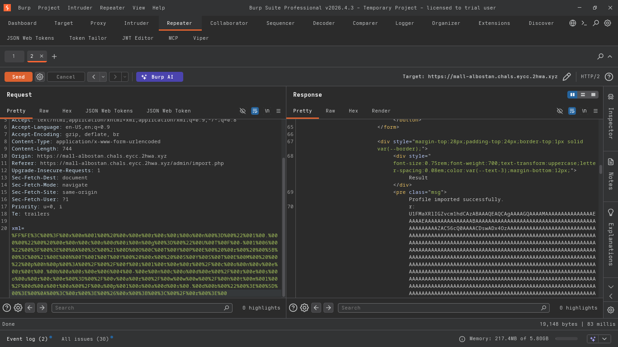This screenshot has width=618, height=347.
Task: Toggle hide non-printable chars in response
Action: (560, 111)
